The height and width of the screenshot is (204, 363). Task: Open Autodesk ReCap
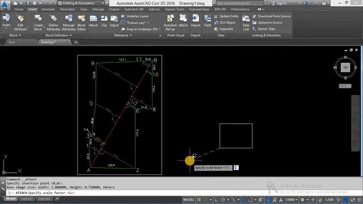pos(170,23)
